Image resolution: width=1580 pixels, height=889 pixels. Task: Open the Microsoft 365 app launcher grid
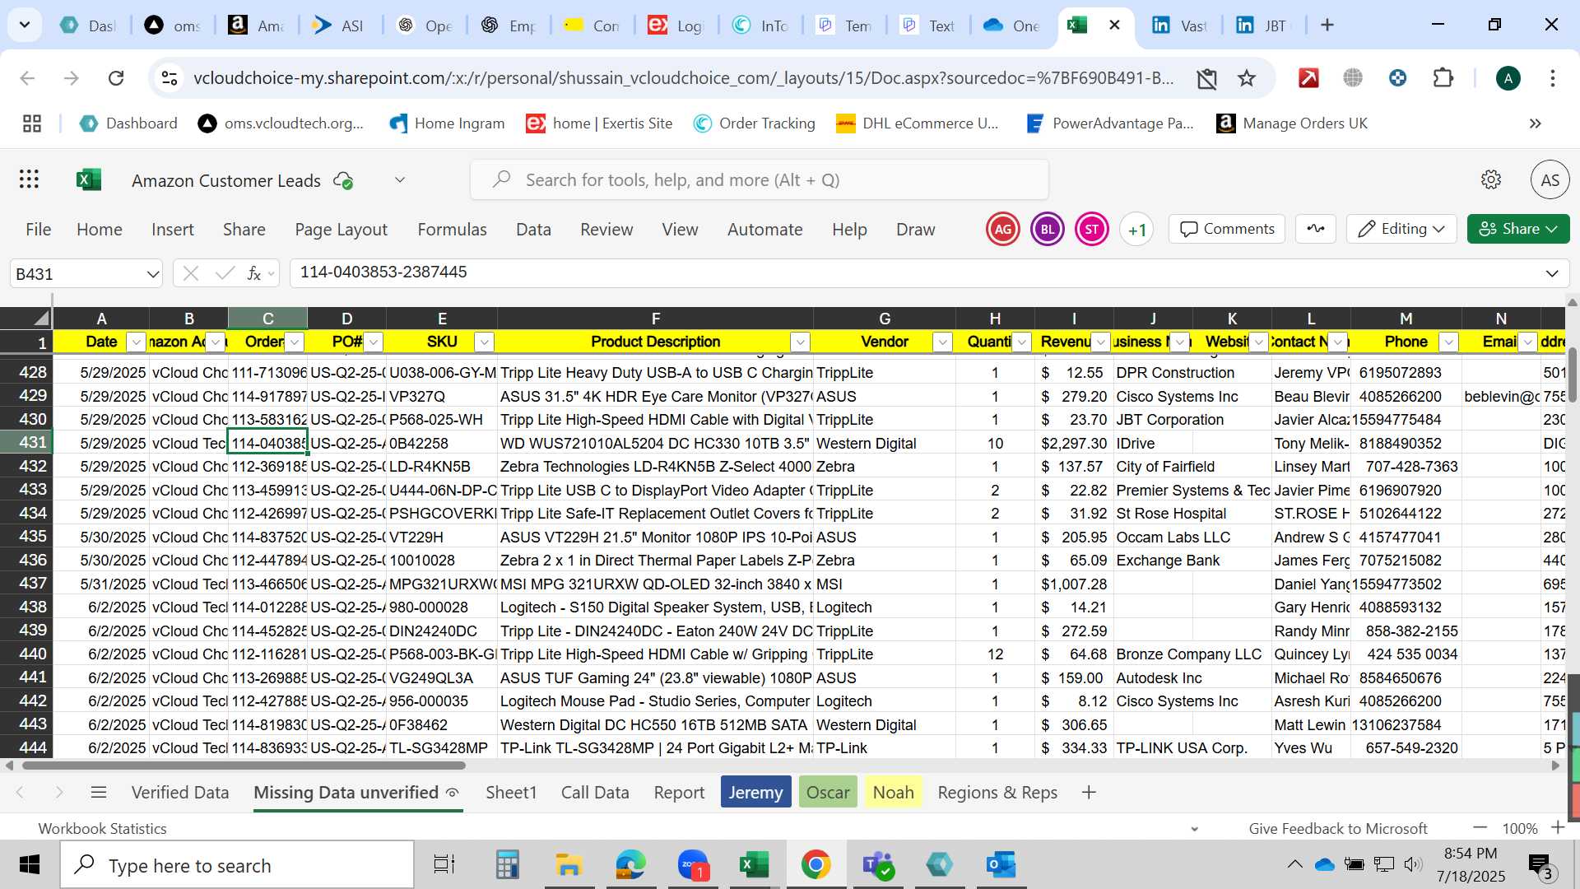click(30, 179)
